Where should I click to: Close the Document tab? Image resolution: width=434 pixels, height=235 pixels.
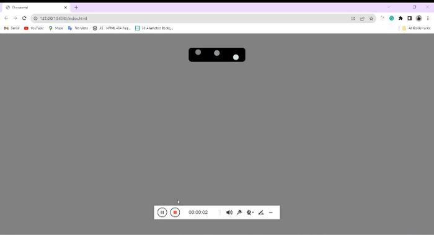66,7
